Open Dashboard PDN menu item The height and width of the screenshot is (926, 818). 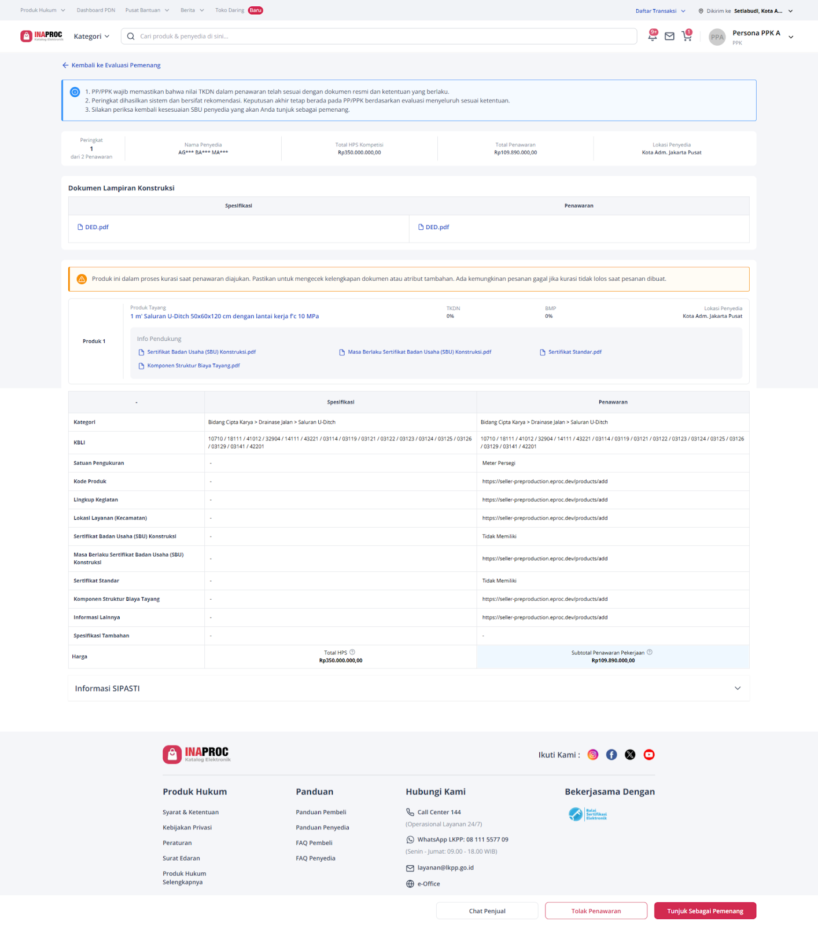(x=96, y=10)
